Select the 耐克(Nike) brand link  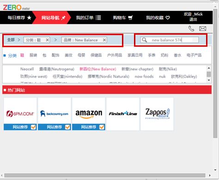click(168, 69)
